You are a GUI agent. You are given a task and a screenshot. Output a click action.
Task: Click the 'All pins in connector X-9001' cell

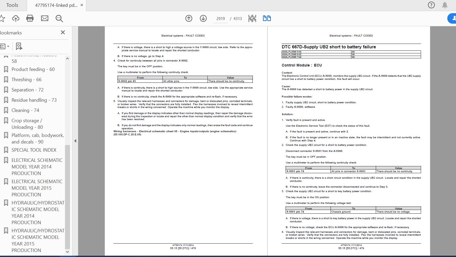(x=353, y=171)
